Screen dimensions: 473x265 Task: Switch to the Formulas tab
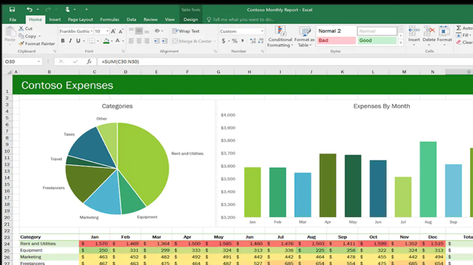(x=110, y=20)
